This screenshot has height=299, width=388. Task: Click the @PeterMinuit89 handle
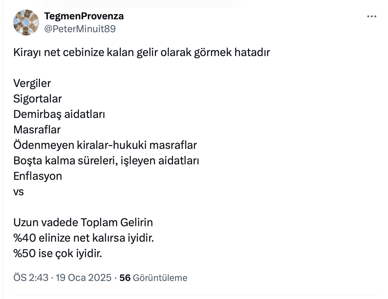80,29
